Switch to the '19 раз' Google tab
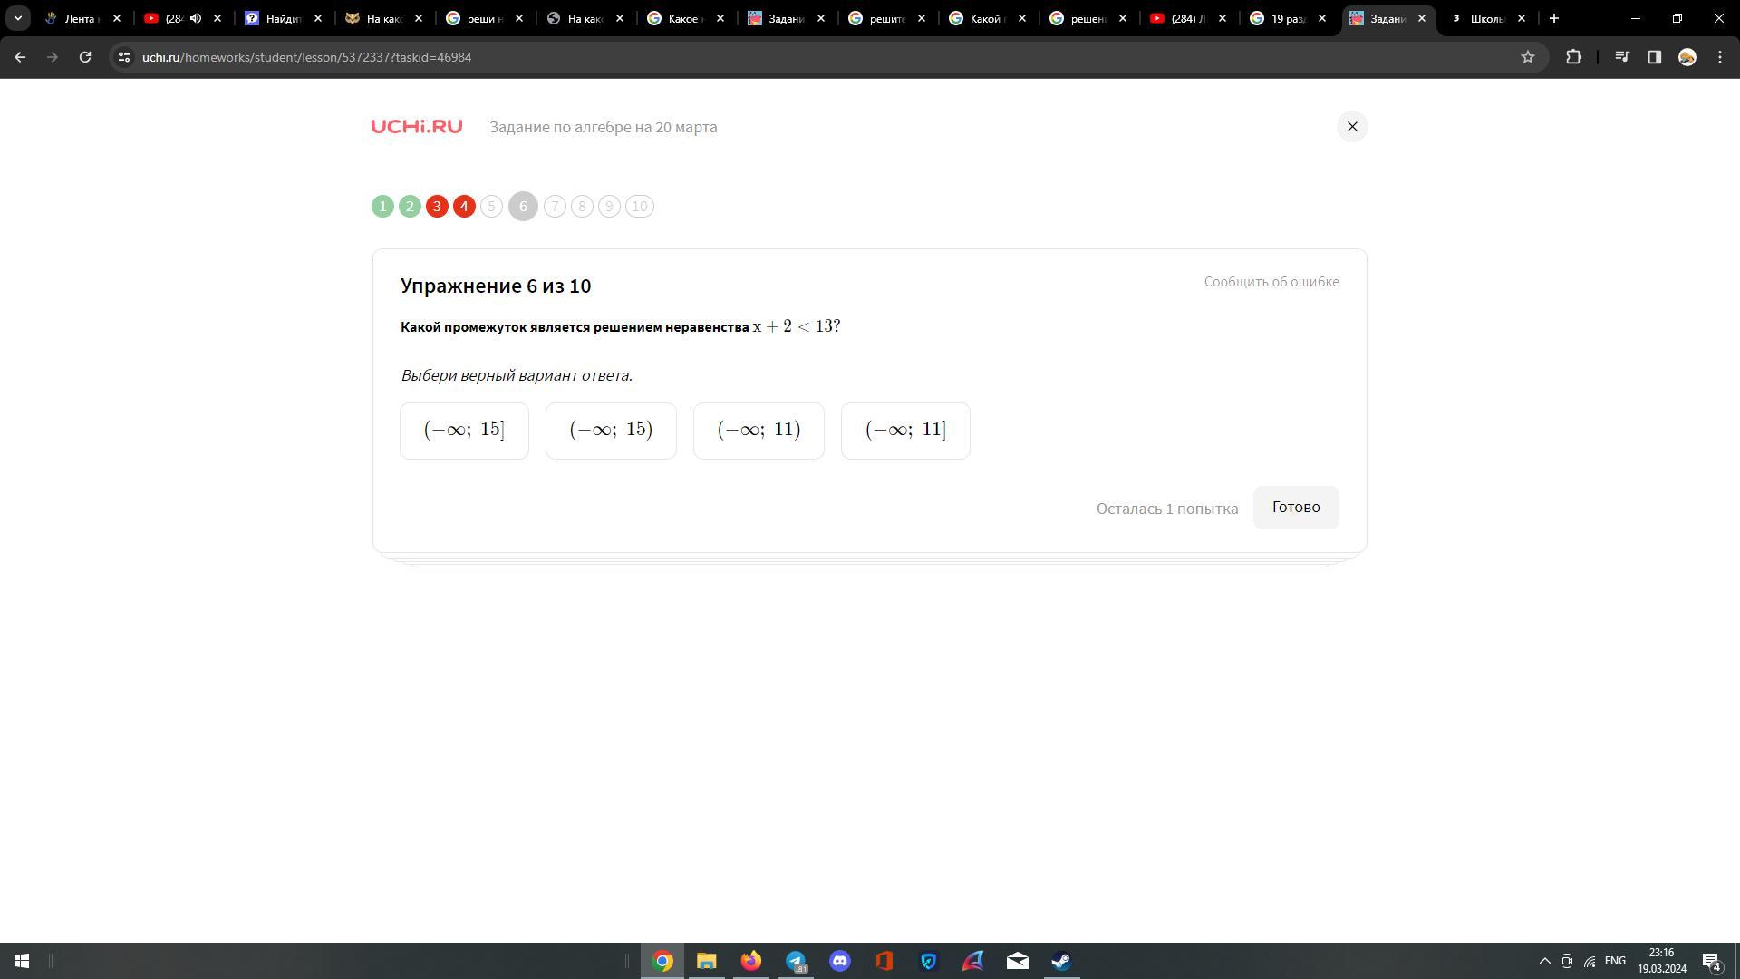 tap(1287, 18)
